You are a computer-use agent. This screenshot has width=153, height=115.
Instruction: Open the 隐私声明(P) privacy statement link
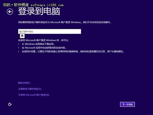pyautogui.click(x=24, y=83)
